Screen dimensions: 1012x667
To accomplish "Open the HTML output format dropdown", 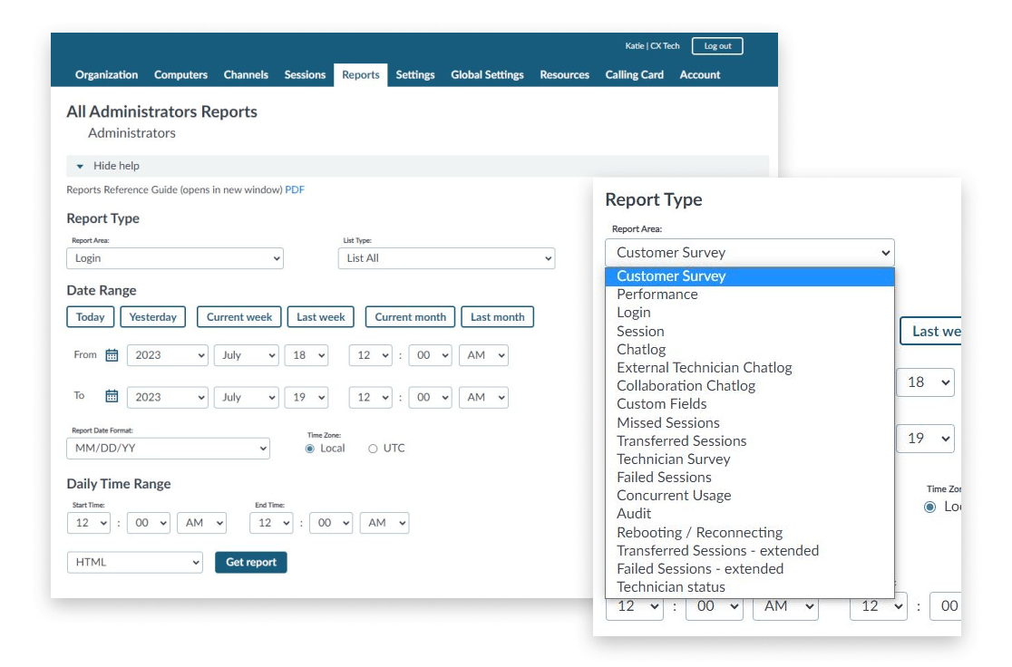I will tap(134, 562).
